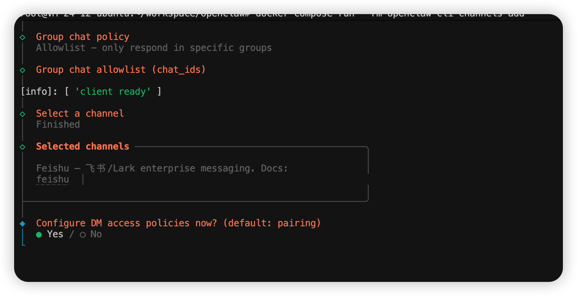
Task: Click the blue active diamond beside Configure DM prompt
Action: tap(22, 224)
